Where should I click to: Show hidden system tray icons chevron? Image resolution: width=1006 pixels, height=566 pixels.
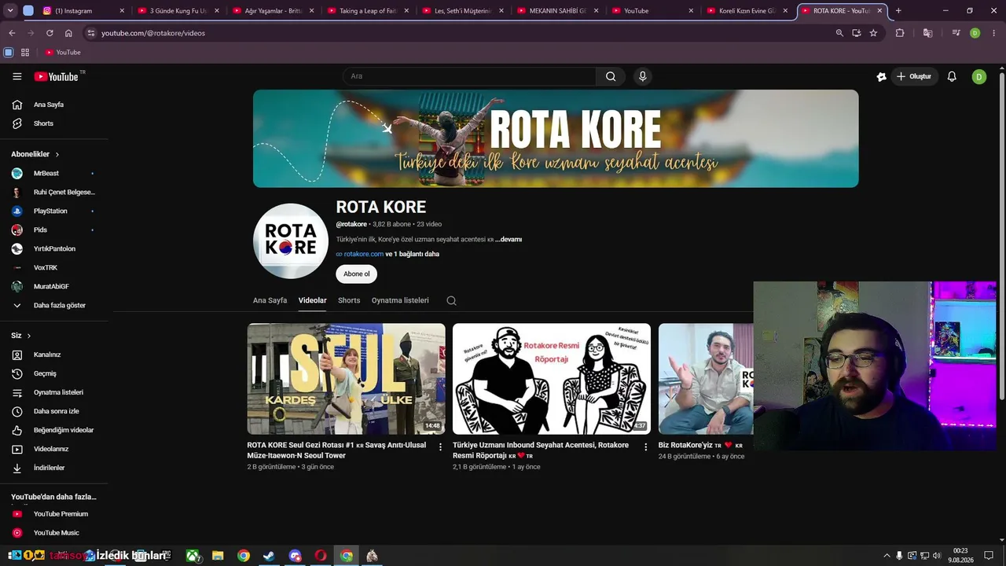[x=887, y=556]
